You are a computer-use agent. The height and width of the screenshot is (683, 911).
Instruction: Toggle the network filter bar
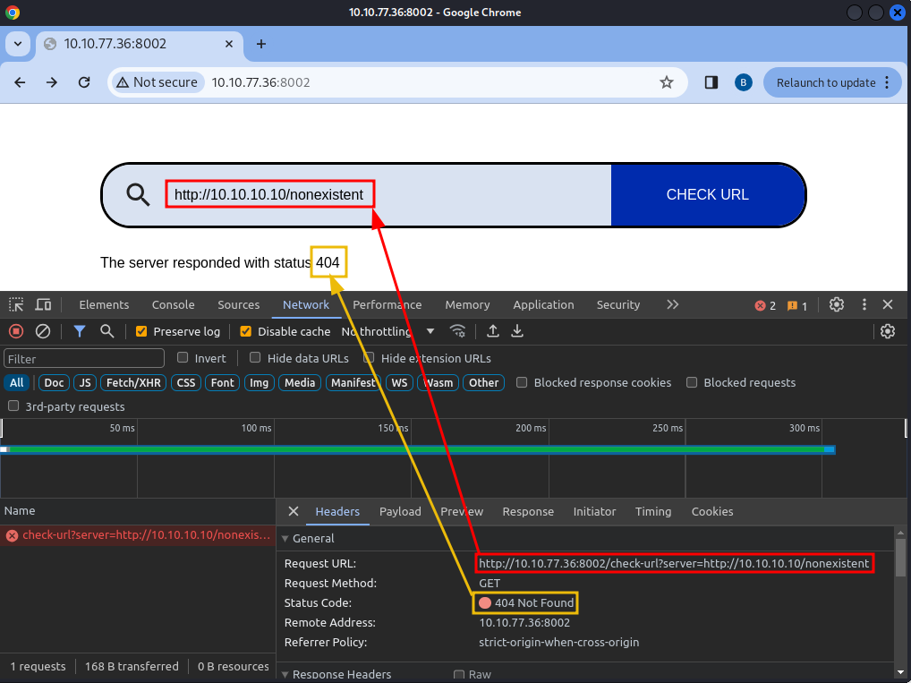[x=80, y=331]
